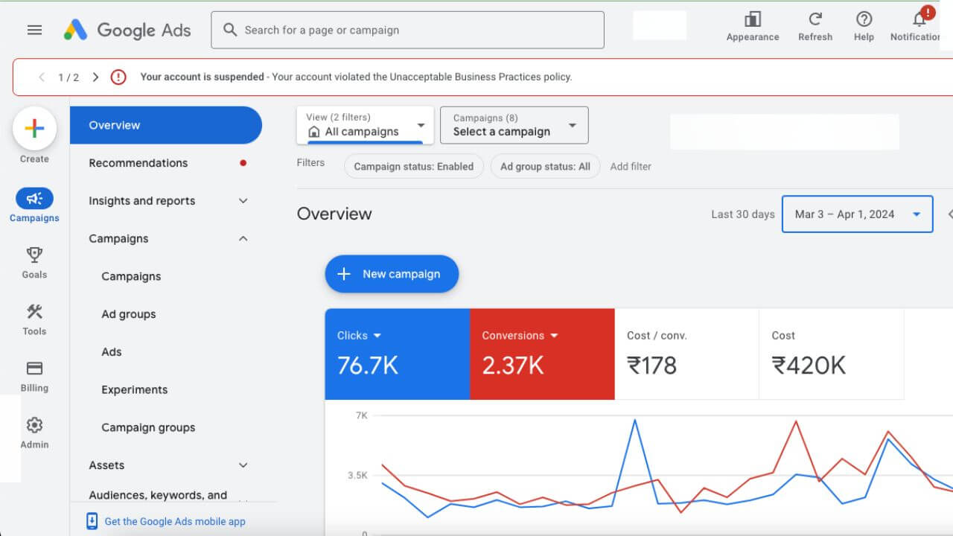Select Recommendations in the navigation

point(138,163)
